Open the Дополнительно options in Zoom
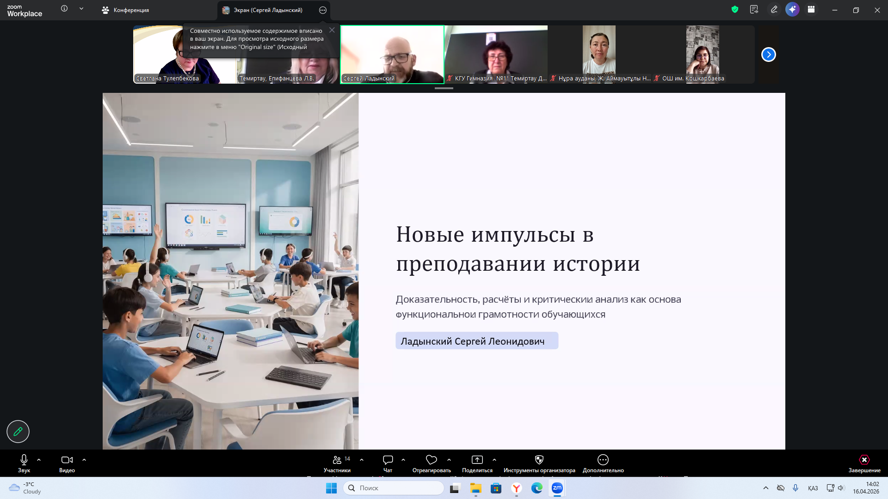The width and height of the screenshot is (888, 499). click(603, 461)
